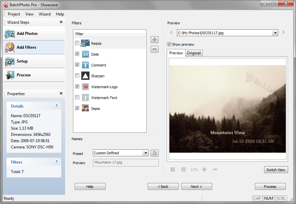
Task: Click the Resize filter icon
Action: 85,43
